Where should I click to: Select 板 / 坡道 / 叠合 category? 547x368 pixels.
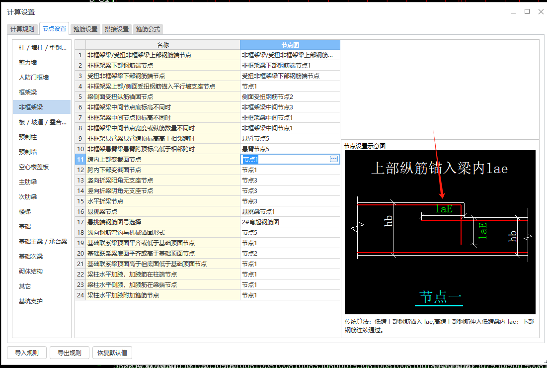coord(42,122)
